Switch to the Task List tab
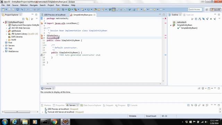This screenshot has width=222, height=125. pyautogui.click(x=188, y=15)
